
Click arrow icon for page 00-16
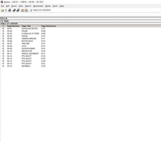click(3, 66)
